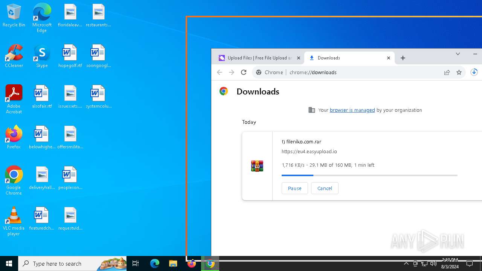Image resolution: width=482 pixels, height=271 pixels.
Task: Open Chrome downloads bubble icon in toolbar
Action: (474, 72)
